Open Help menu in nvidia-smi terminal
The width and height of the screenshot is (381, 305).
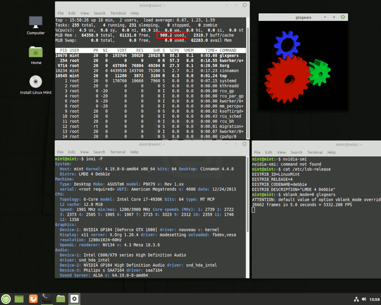331,152
